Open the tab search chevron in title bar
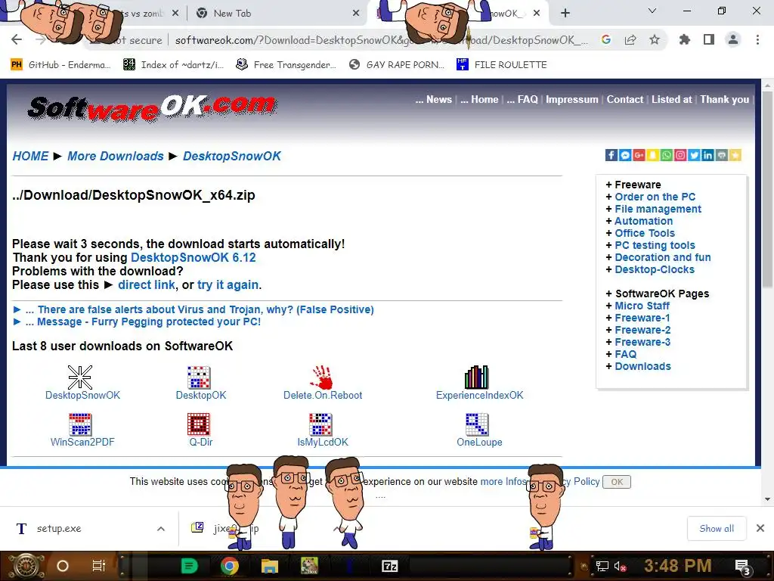The height and width of the screenshot is (581, 774). (652, 11)
